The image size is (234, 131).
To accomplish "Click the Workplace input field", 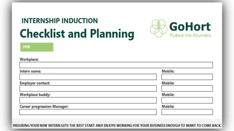I will coord(116,65).
